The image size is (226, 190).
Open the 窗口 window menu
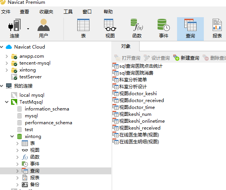coord(87,12)
